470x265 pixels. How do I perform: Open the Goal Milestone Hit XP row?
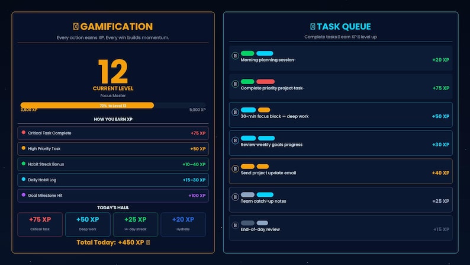tap(113, 196)
